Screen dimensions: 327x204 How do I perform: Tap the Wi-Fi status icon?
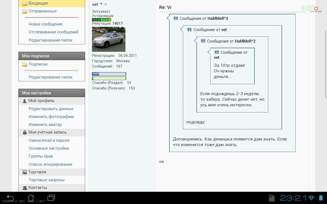[x=311, y=198]
